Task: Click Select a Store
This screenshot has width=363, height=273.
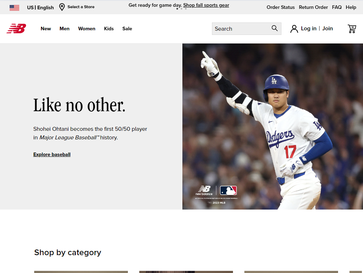Action: point(81,7)
